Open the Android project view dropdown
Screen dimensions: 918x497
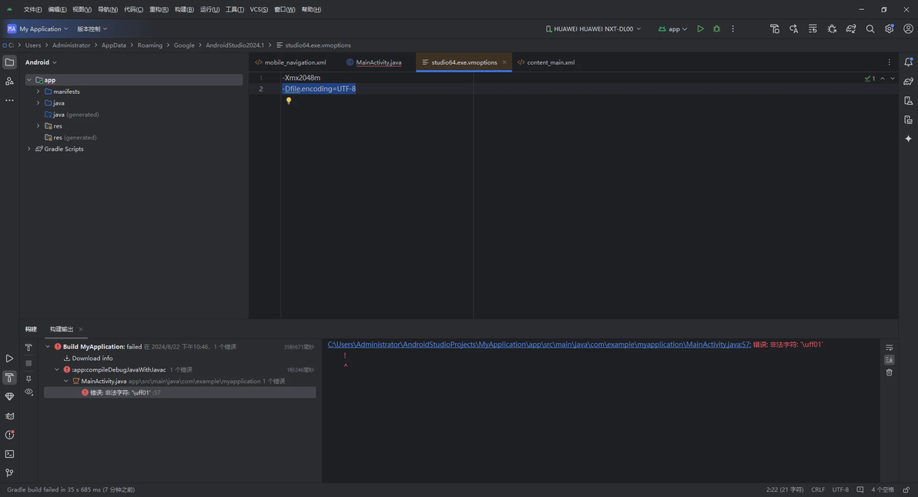point(41,62)
